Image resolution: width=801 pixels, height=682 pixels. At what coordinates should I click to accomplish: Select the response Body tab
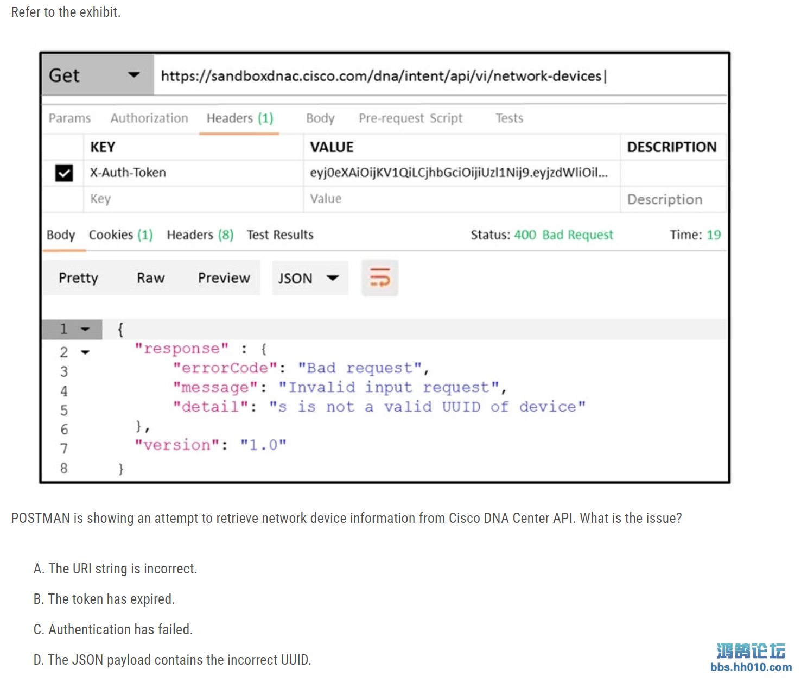61,235
